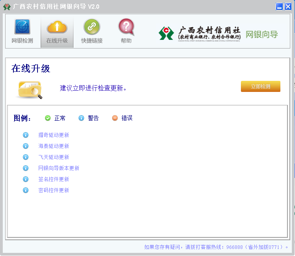Click the info icon beside 握奇驱动更新

tap(26, 135)
